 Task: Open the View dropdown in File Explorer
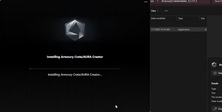155,11
